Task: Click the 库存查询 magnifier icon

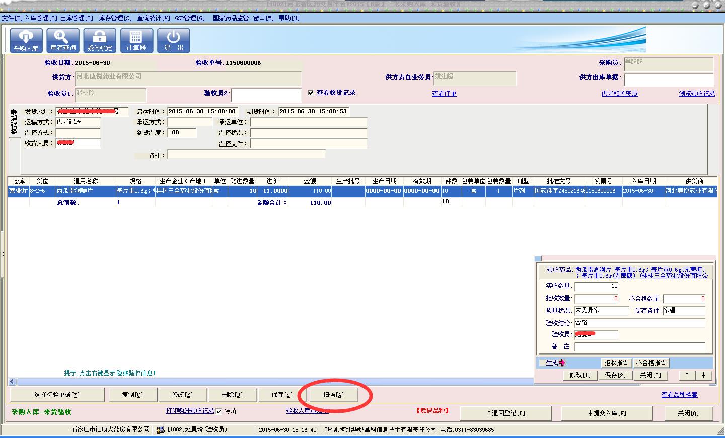Action: pyautogui.click(x=63, y=40)
